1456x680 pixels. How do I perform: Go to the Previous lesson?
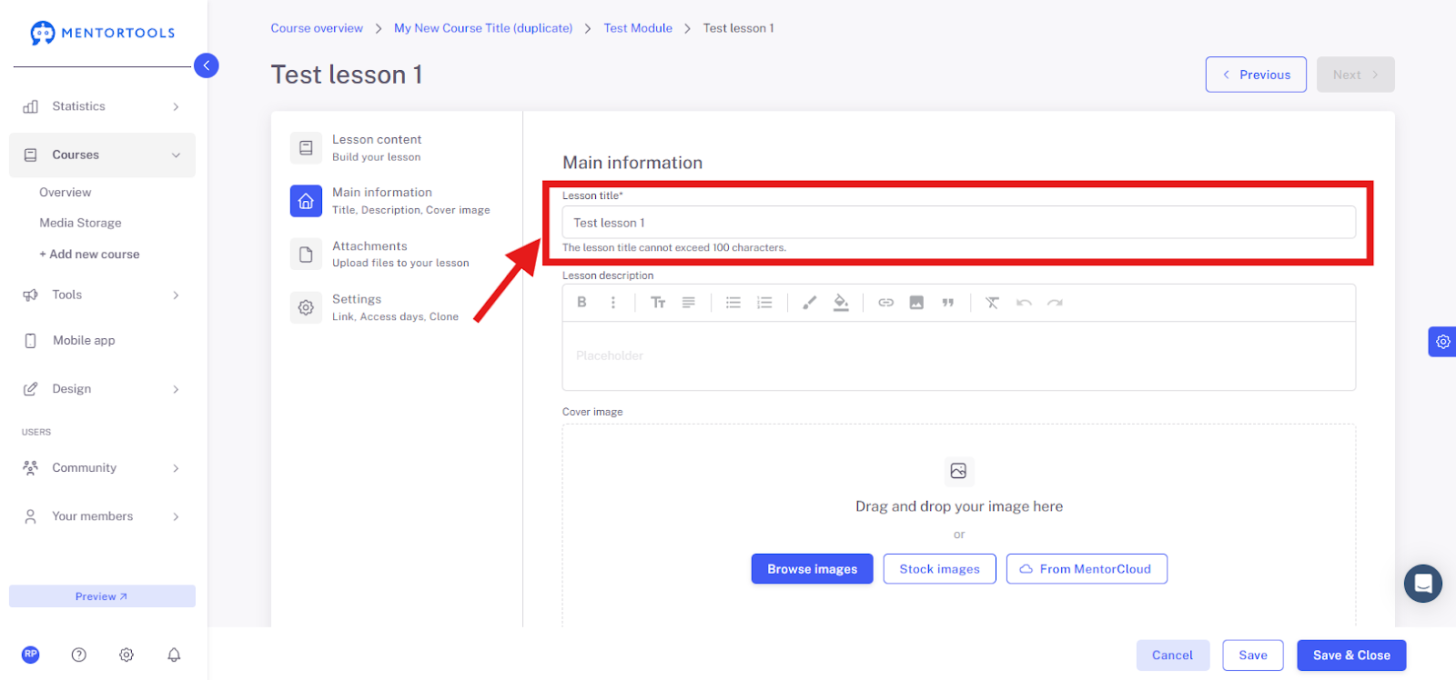coord(1256,75)
